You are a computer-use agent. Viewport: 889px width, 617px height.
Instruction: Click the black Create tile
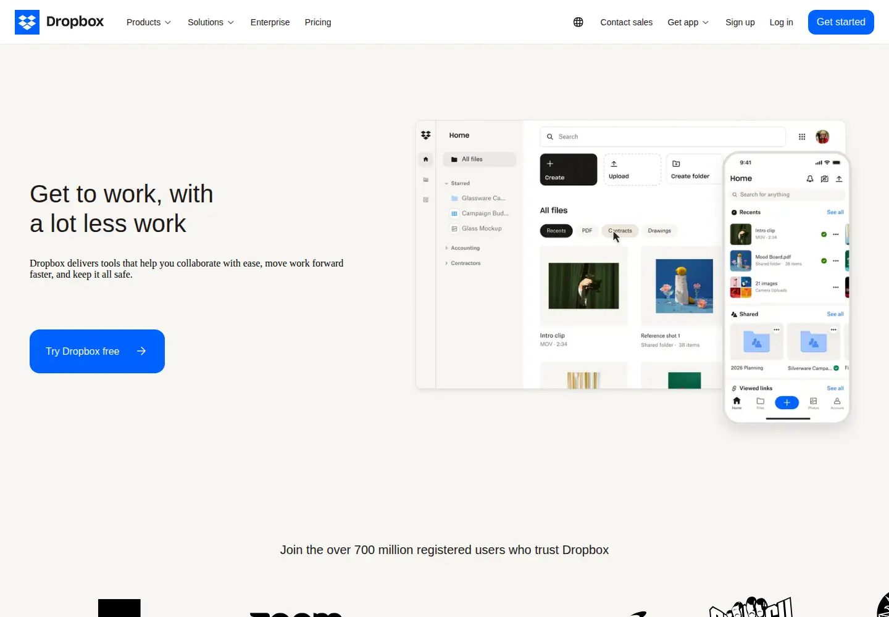click(x=569, y=170)
